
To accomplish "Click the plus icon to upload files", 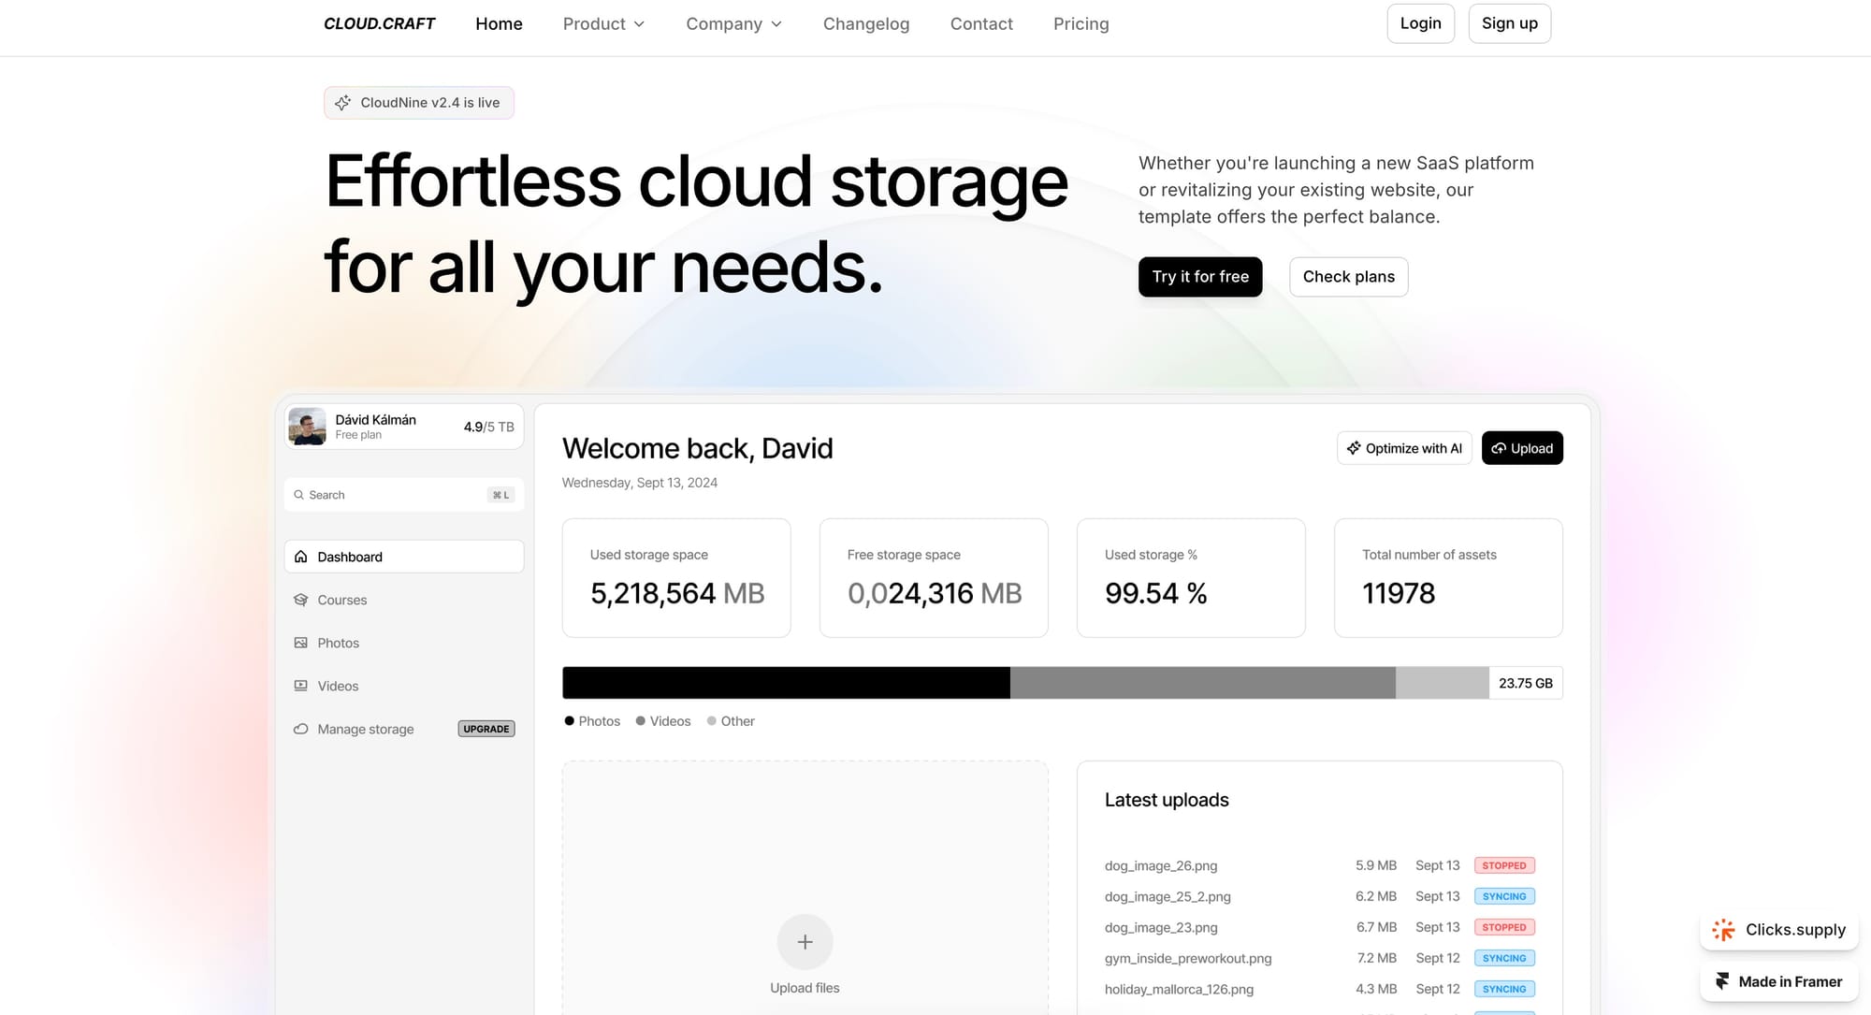I will coord(805,942).
